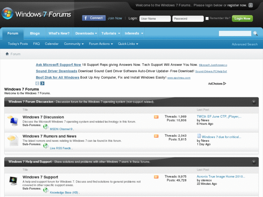Click the page icon before Windows 7 due for critical
Image resolution: width=263 pixels, height=197 pixels.
(x=199, y=136)
